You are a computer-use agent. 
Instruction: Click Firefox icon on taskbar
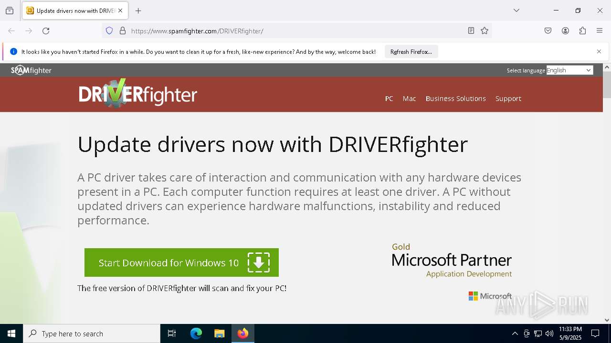click(243, 333)
